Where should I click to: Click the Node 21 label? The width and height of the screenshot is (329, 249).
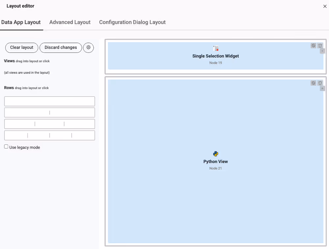(215, 168)
